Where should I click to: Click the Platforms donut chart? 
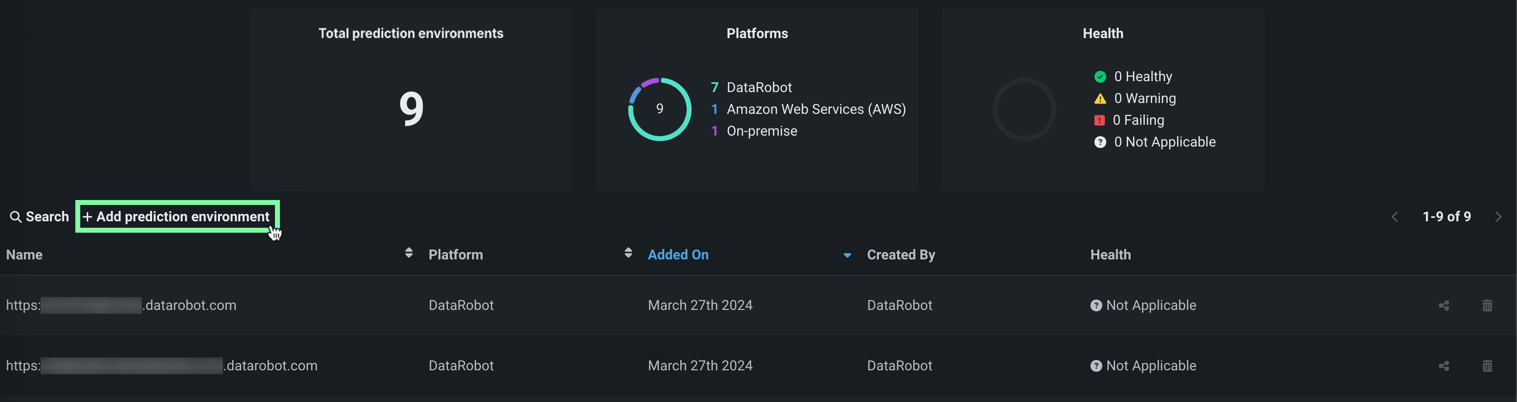point(659,109)
